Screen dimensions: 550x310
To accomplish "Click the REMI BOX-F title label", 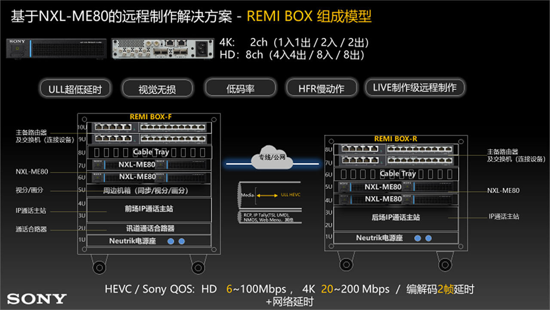I will (x=151, y=117).
